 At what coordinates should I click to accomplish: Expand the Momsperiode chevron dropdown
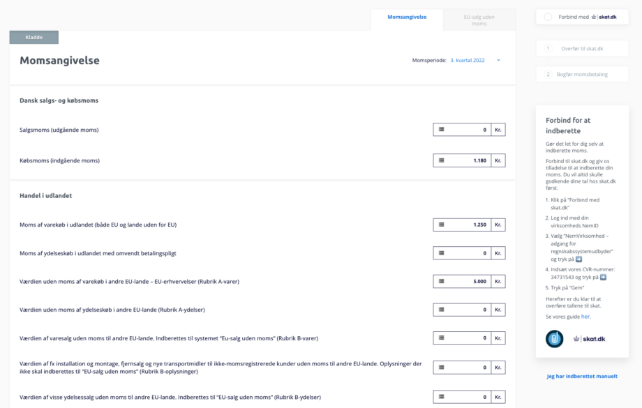498,60
